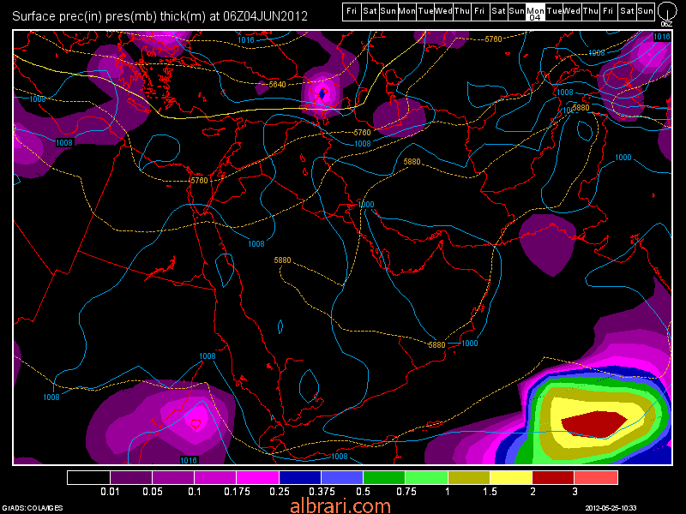686x514 pixels.
Task: Select the Tue box right after Mon 04
Action: click(554, 12)
